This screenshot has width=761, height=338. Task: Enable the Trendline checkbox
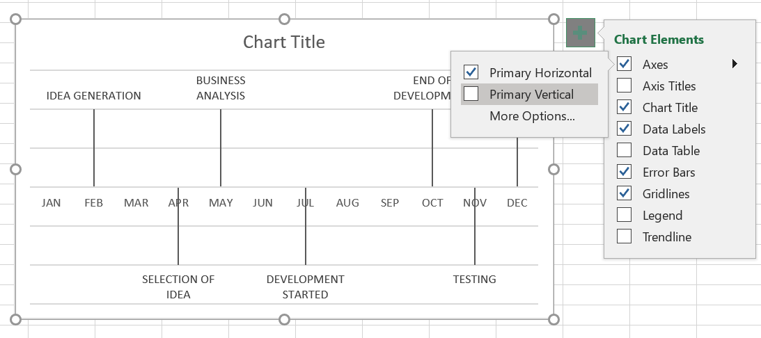(625, 237)
